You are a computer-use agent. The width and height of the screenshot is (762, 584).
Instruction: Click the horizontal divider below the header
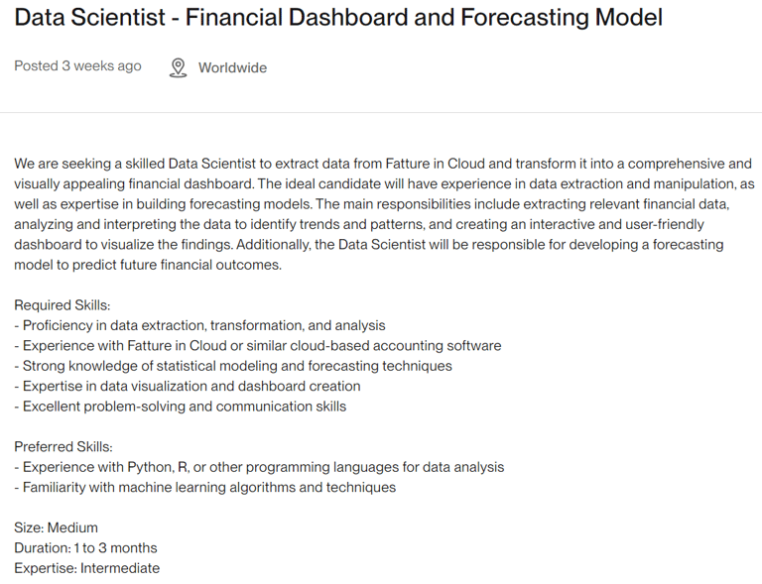coord(381,113)
